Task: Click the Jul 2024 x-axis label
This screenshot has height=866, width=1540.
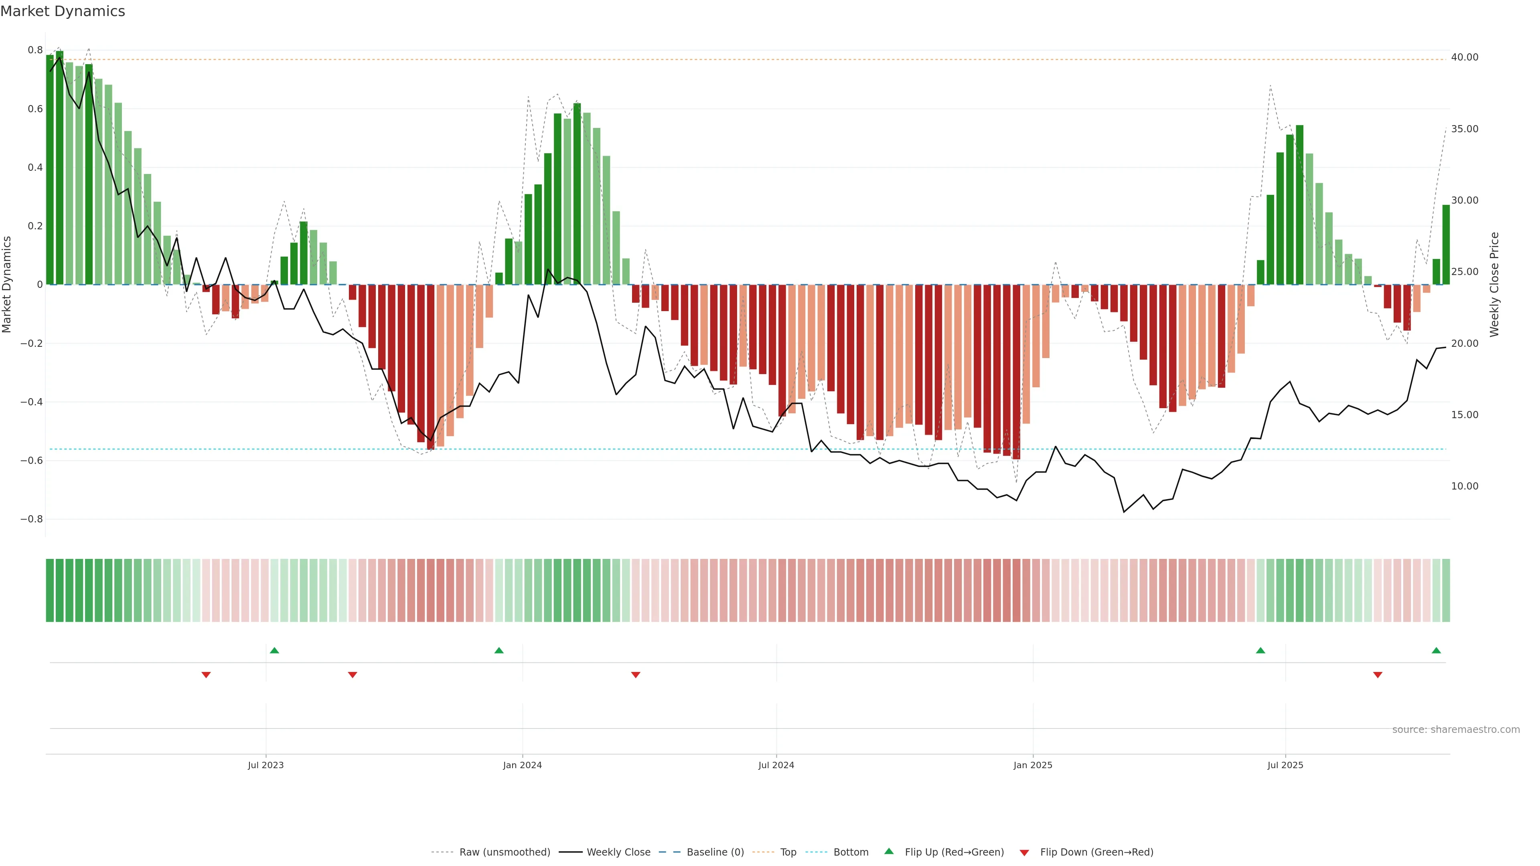Action: point(776,765)
